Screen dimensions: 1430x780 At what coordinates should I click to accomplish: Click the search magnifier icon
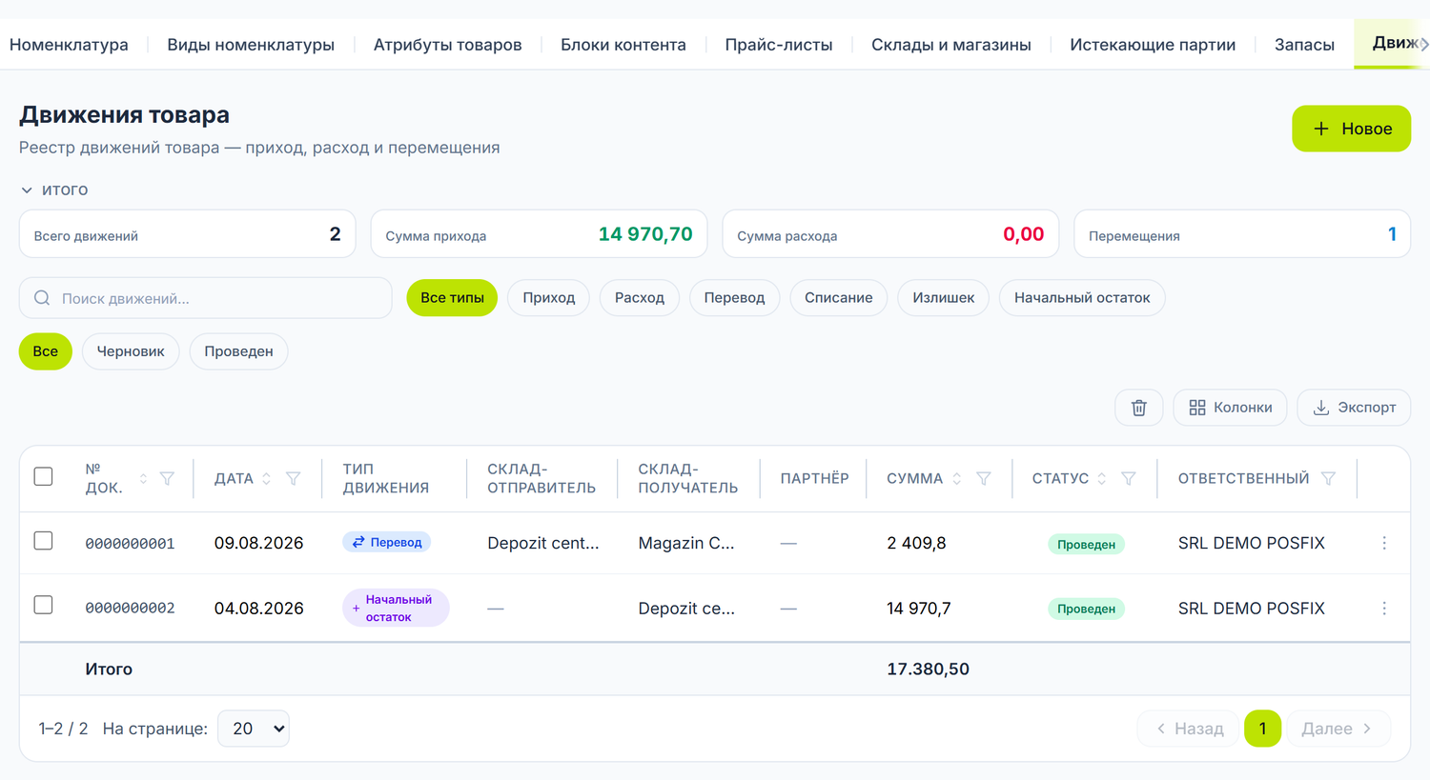pyautogui.click(x=42, y=298)
